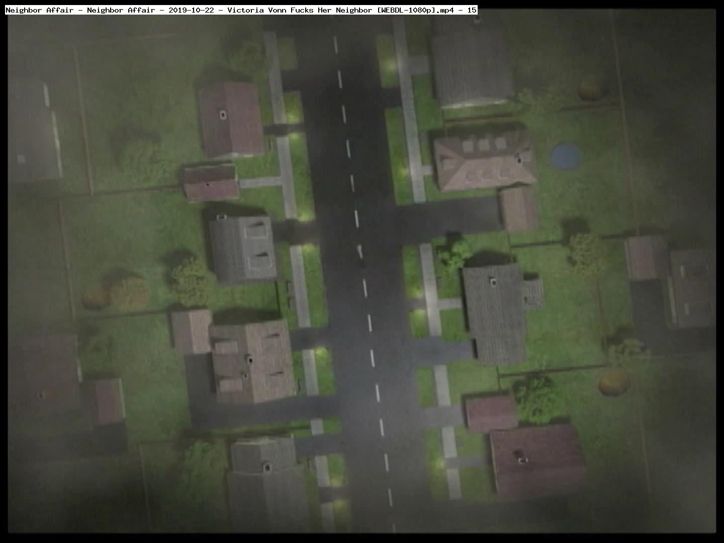Screen dimensions: 724x543
Task: Click the orange bush at top right
Action: 590,89
